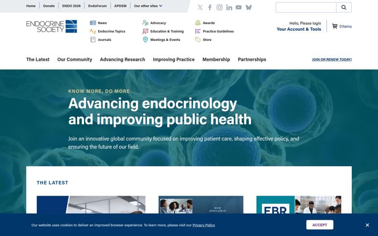The height and width of the screenshot is (236, 378).
Task: Open the Membership menu
Action: tap(216, 59)
